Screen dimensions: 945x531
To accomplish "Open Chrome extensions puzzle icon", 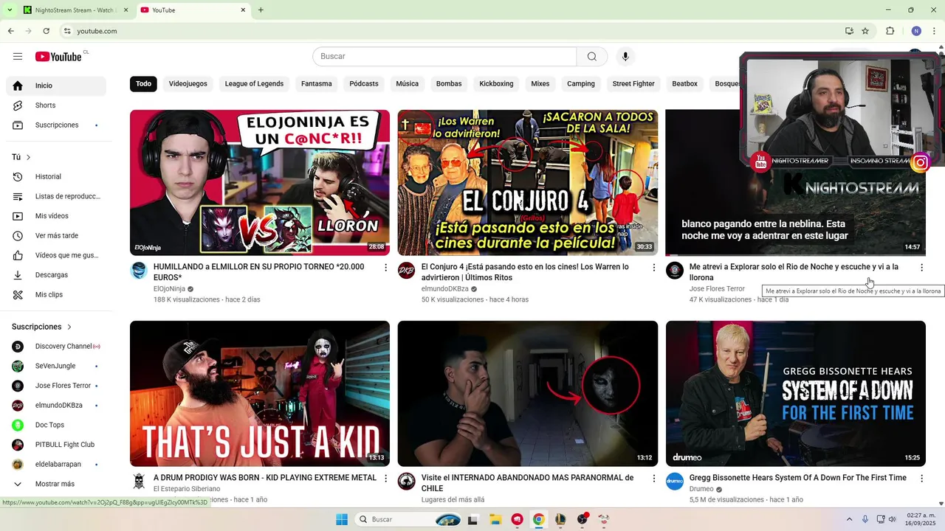I will (890, 31).
